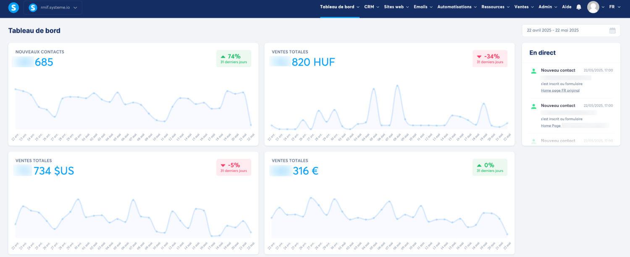Open the notifications bell

point(579,7)
